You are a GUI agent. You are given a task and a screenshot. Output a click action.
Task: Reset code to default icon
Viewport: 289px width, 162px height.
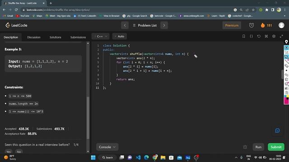click(259, 36)
